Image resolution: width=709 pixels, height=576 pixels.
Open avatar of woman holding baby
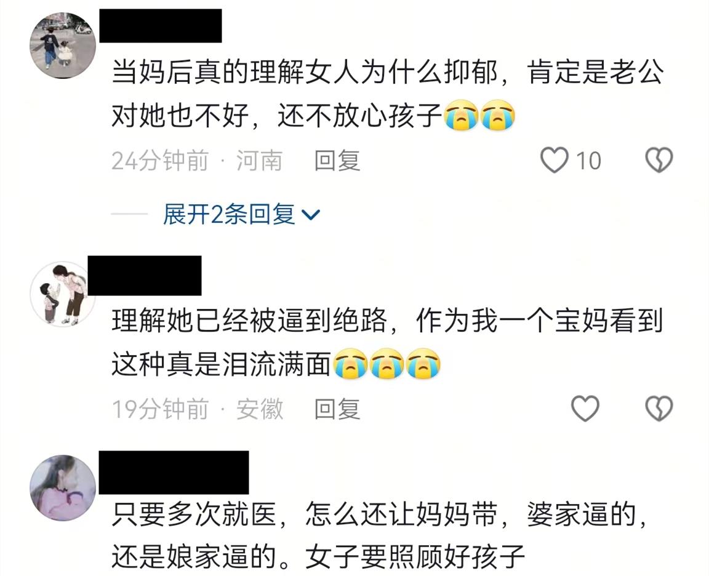(63, 488)
